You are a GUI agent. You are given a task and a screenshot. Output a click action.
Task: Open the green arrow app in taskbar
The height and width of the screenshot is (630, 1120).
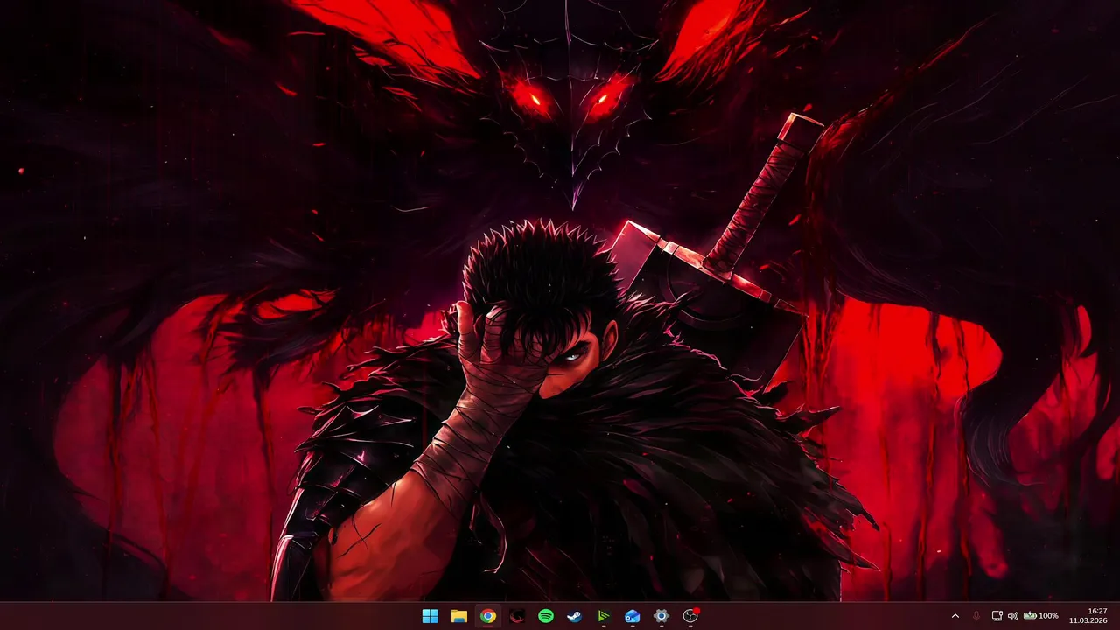click(x=603, y=616)
